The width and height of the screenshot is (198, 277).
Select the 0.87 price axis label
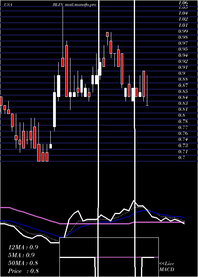point(183,85)
